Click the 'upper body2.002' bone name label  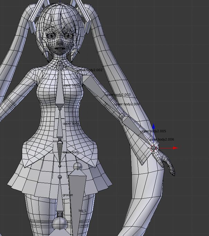click(90, 70)
